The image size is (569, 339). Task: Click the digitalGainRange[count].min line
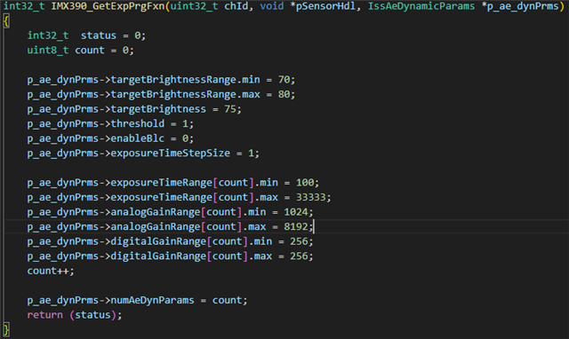click(170, 241)
